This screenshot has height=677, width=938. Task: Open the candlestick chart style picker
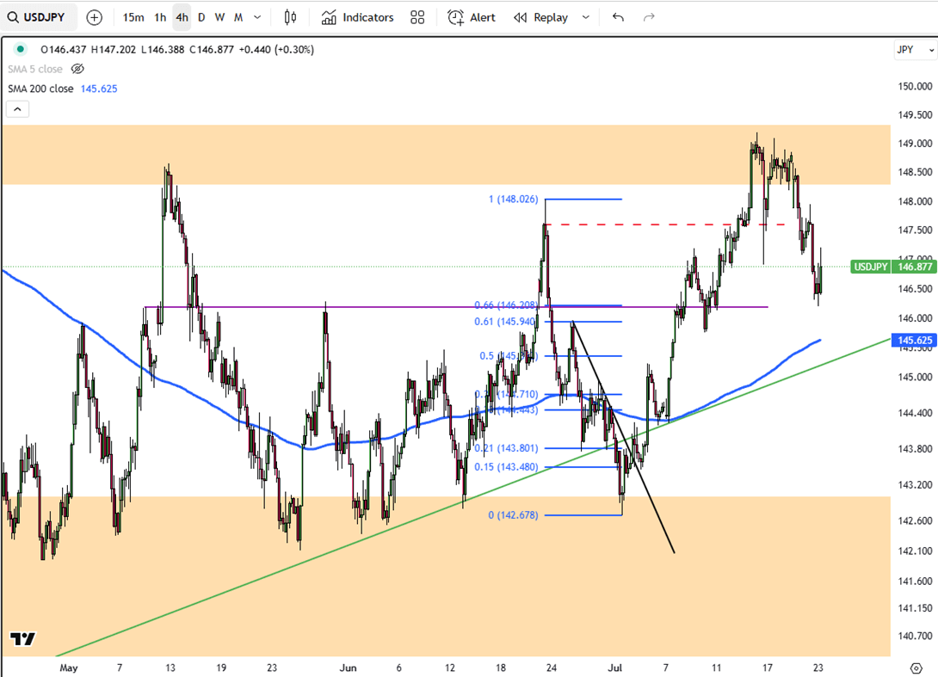pos(290,17)
